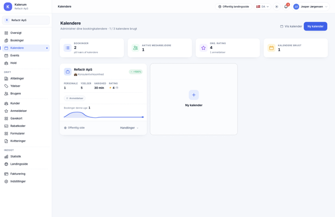Click the Kalendere breadcrumb in top bar
335x217 pixels.
[65, 7]
